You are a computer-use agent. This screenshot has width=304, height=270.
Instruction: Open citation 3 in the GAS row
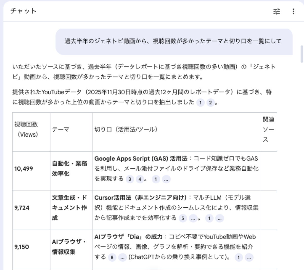pyautogui.click(x=130, y=179)
